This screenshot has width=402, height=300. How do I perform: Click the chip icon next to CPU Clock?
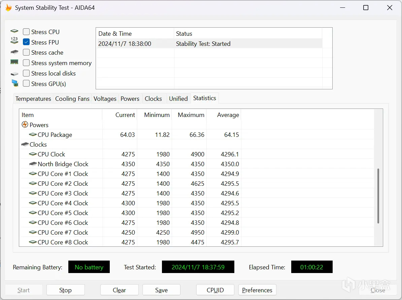tap(33, 154)
